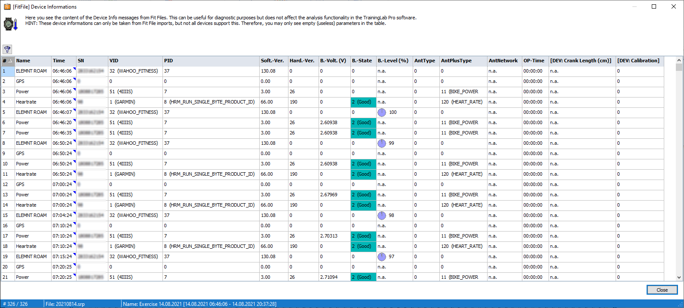Click 11 (BIKE_POWER) cell in row 13
This screenshot has height=308, width=684.
coord(463,195)
